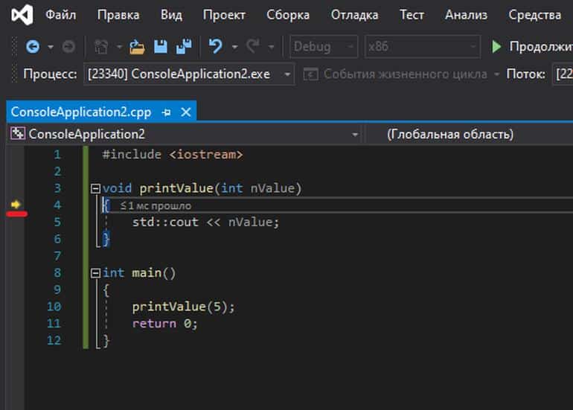Click the greyed Navigate Forward arrow
Viewport: 573px width, 410px height.
[x=68, y=47]
